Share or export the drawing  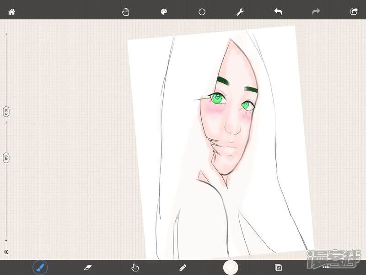(354, 12)
